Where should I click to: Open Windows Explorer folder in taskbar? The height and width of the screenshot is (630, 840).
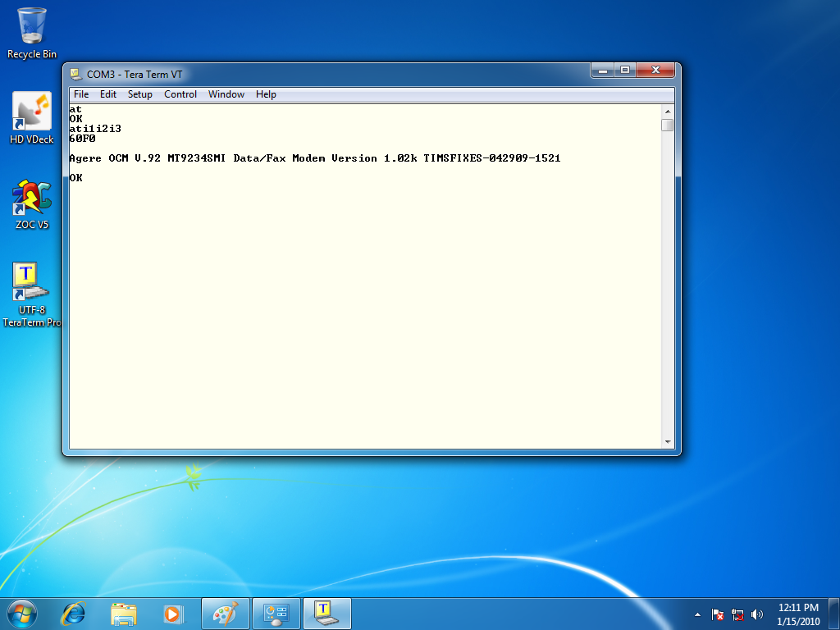(124, 613)
